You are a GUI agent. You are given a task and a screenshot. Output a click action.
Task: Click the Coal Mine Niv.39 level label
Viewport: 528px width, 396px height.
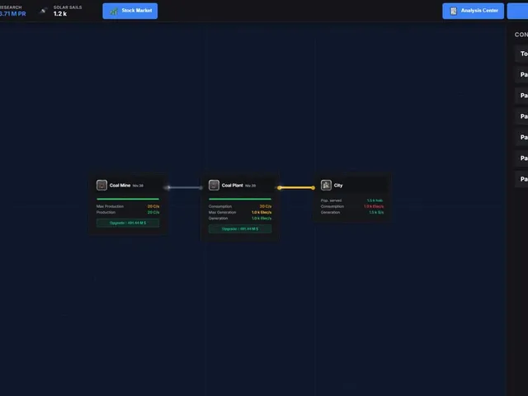tap(138, 186)
